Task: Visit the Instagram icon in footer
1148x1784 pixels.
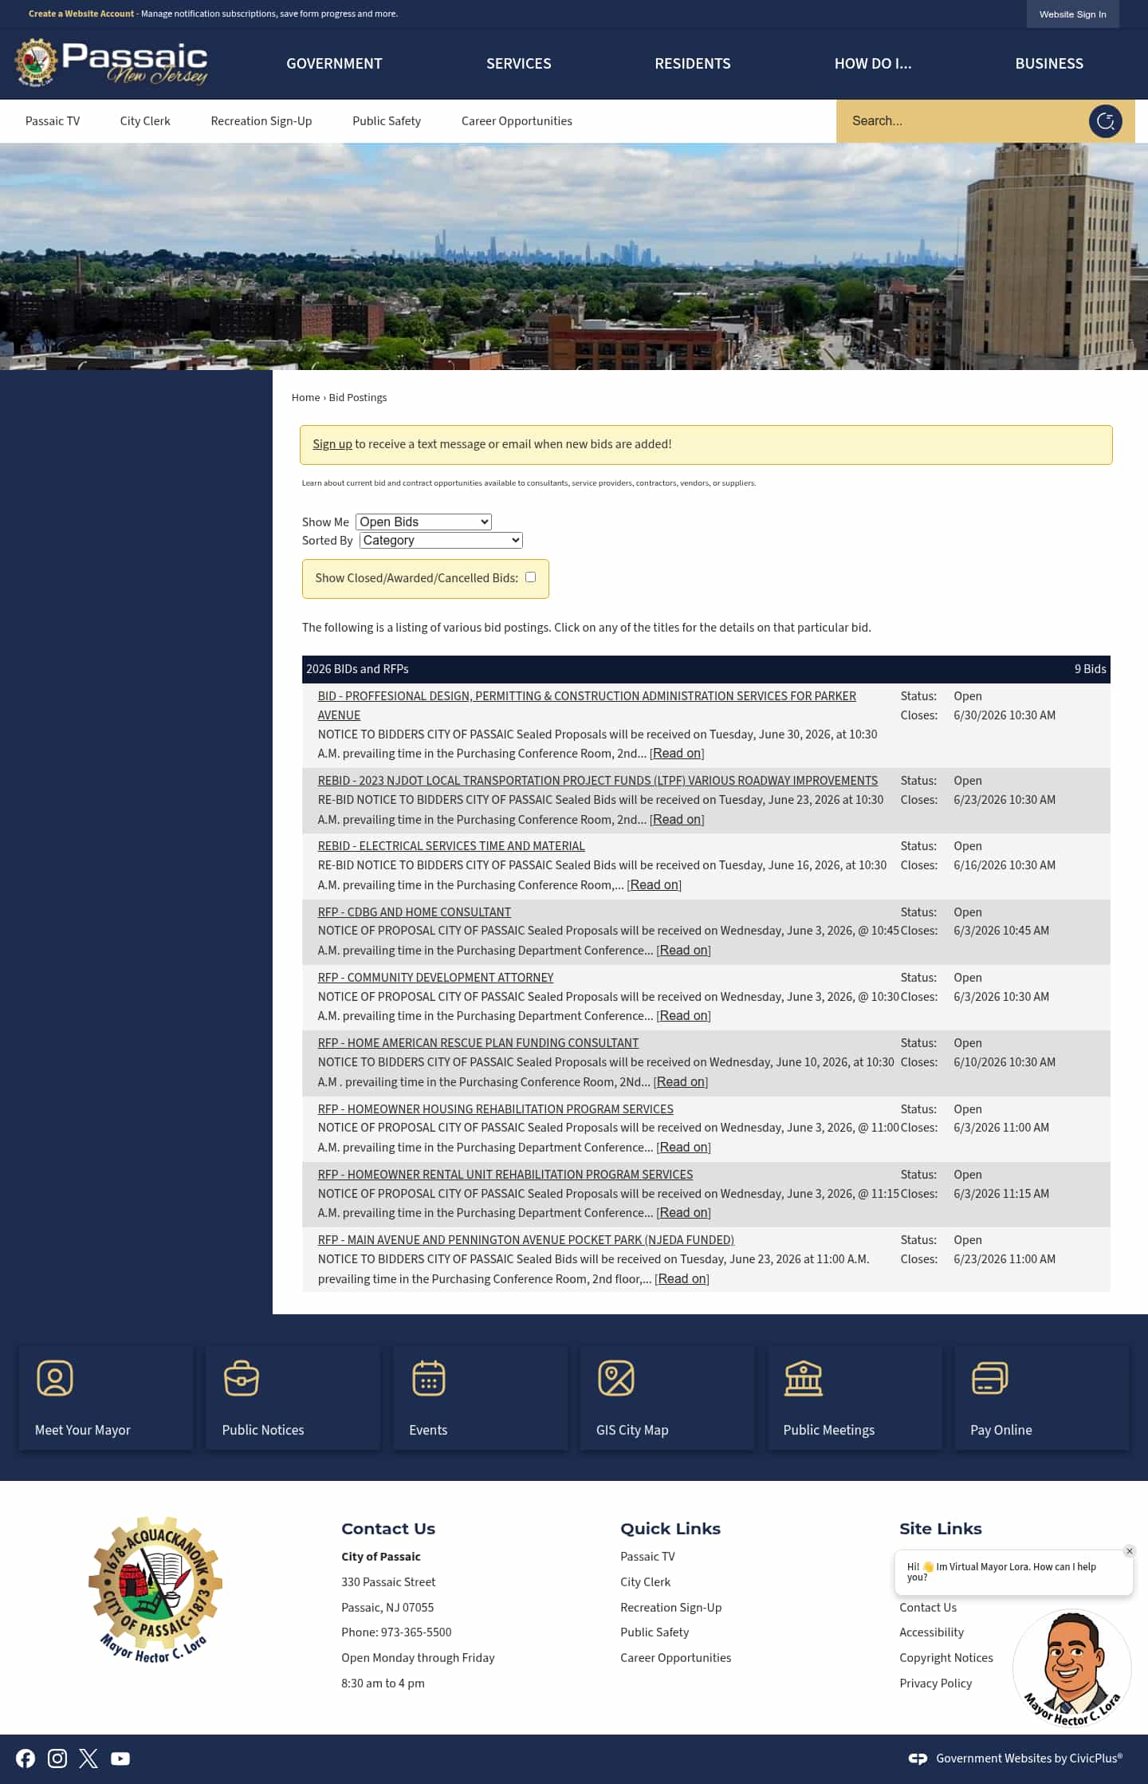Action: pyautogui.click(x=57, y=1758)
